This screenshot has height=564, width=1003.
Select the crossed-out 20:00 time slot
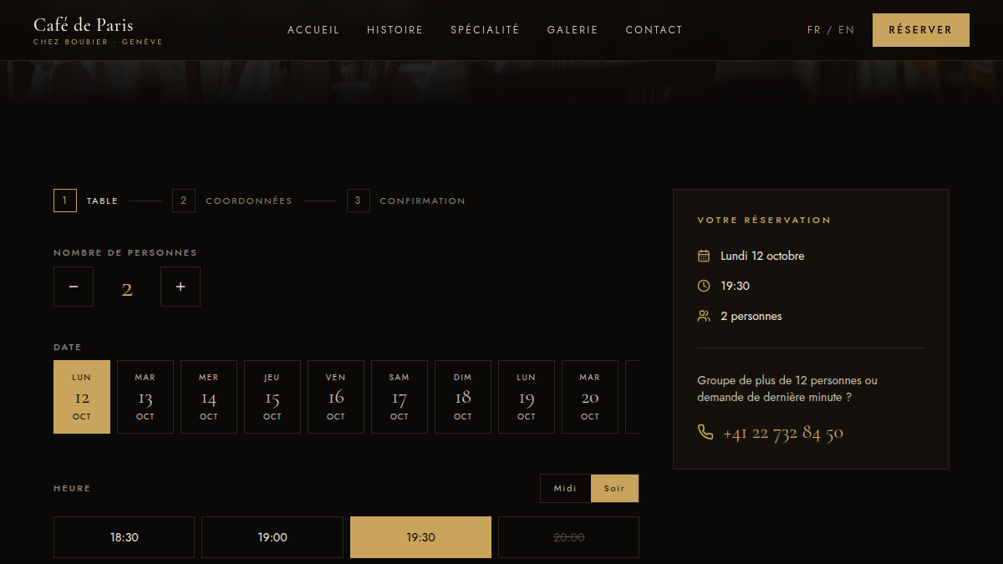point(568,537)
